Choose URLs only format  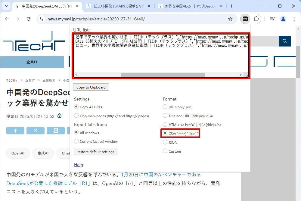click(165, 107)
